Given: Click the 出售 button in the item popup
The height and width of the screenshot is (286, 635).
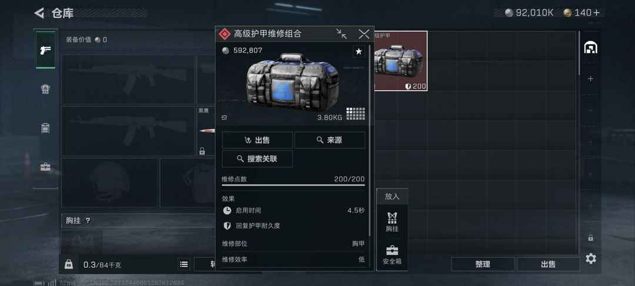Looking at the screenshot, I should (257, 140).
